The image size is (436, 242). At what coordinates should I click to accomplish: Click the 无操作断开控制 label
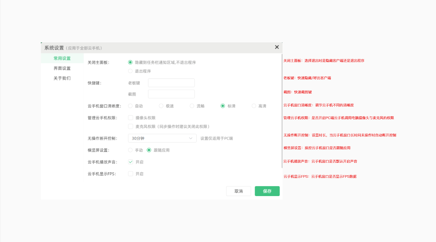(103, 138)
